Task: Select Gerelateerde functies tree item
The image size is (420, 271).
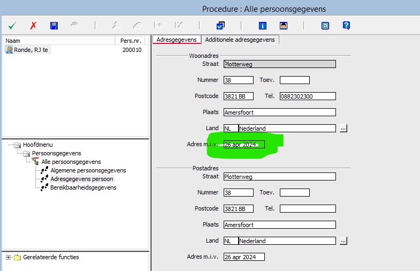Action: [x=51, y=257]
